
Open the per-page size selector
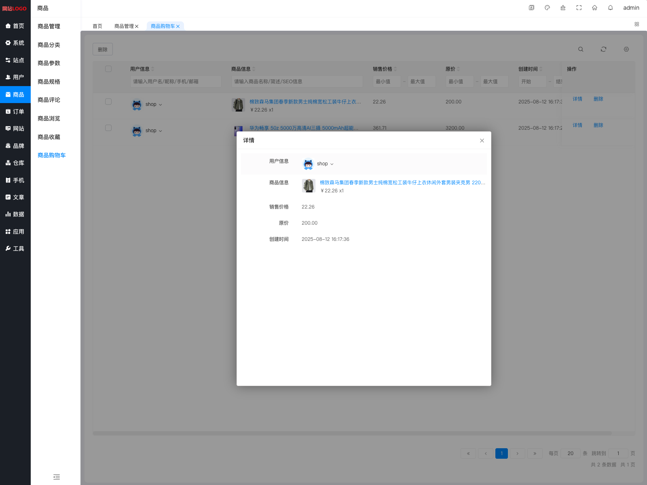click(x=570, y=453)
